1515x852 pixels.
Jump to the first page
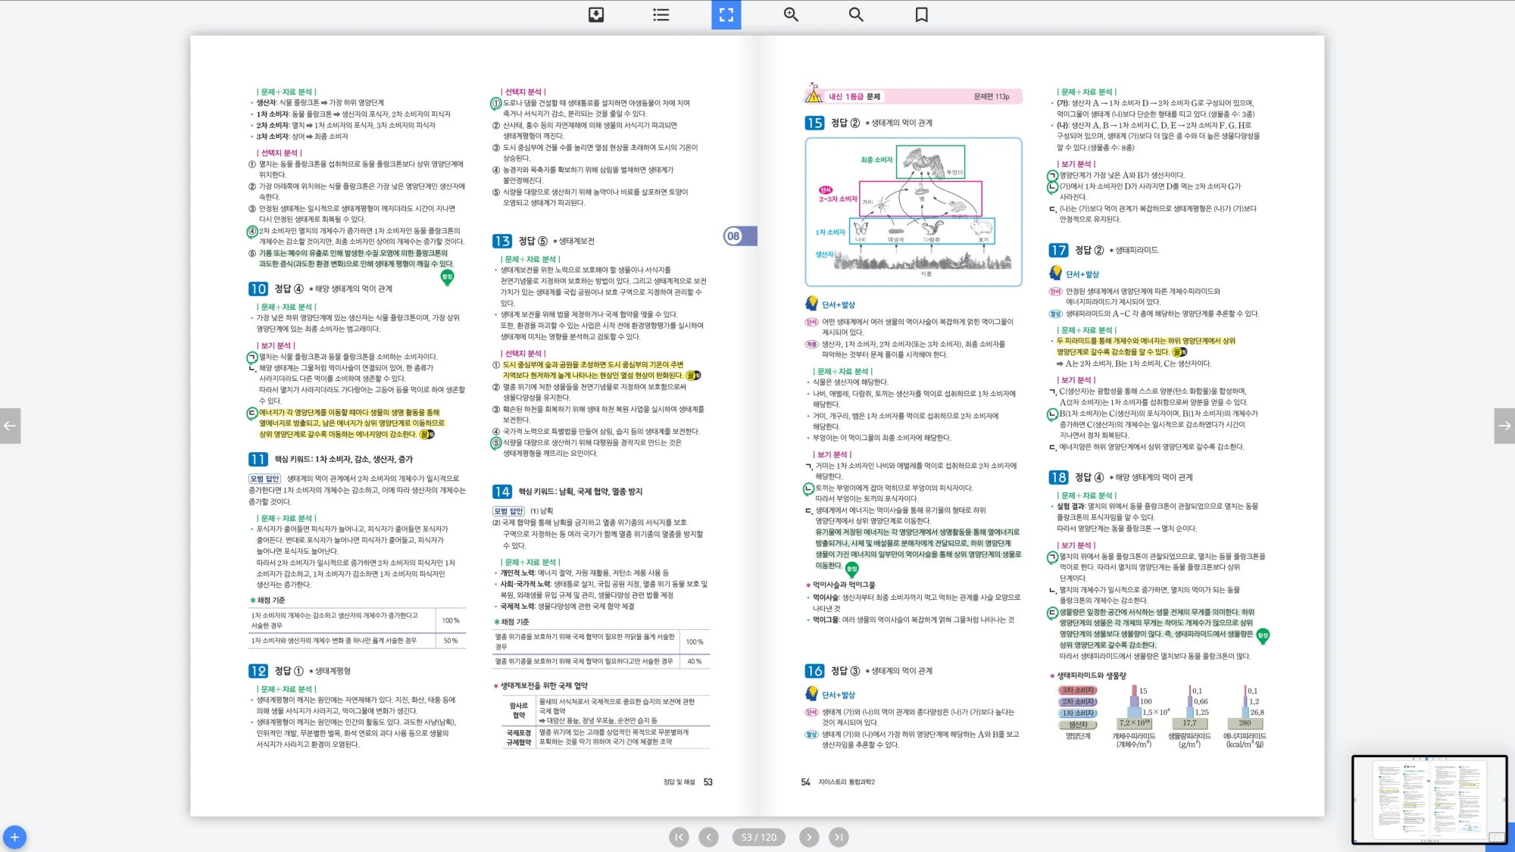679,837
